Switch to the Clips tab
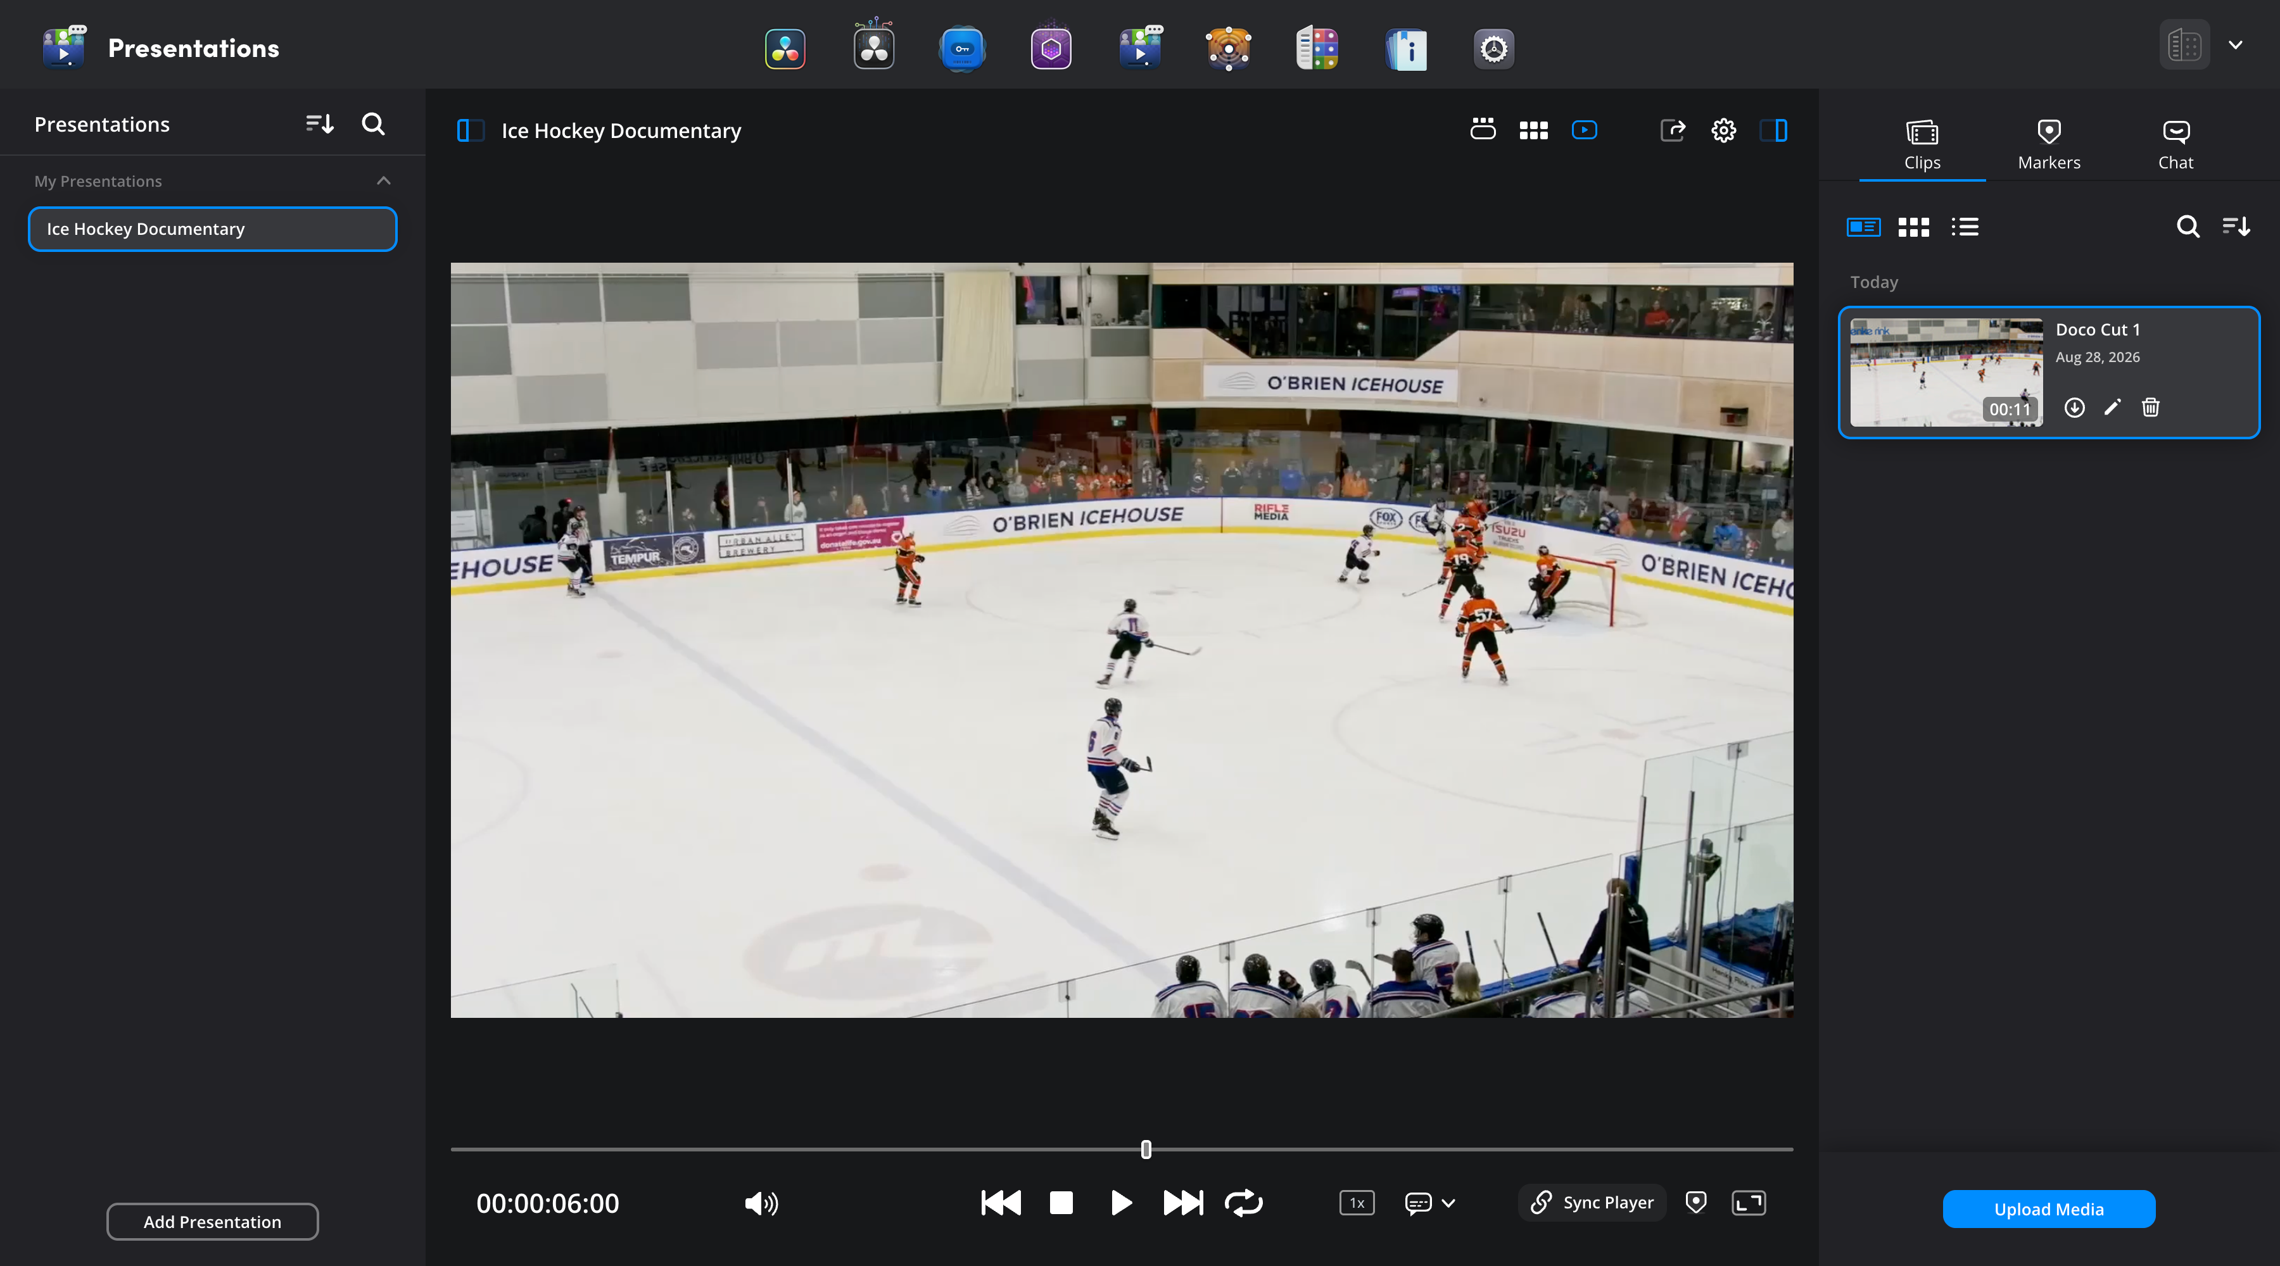 click(x=1922, y=146)
